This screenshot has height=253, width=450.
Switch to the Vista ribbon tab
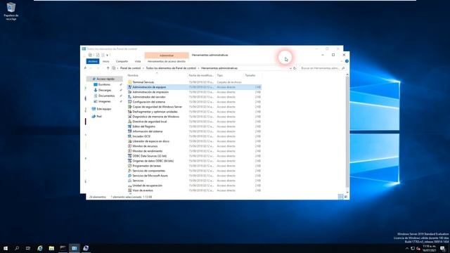pyautogui.click(x=138, y=61)
